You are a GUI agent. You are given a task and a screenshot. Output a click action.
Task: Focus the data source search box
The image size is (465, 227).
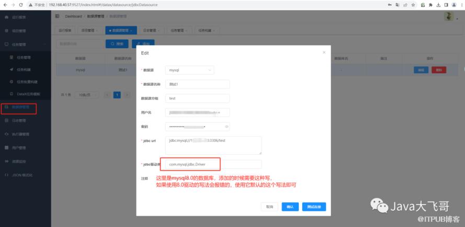[x=80, y=43]
